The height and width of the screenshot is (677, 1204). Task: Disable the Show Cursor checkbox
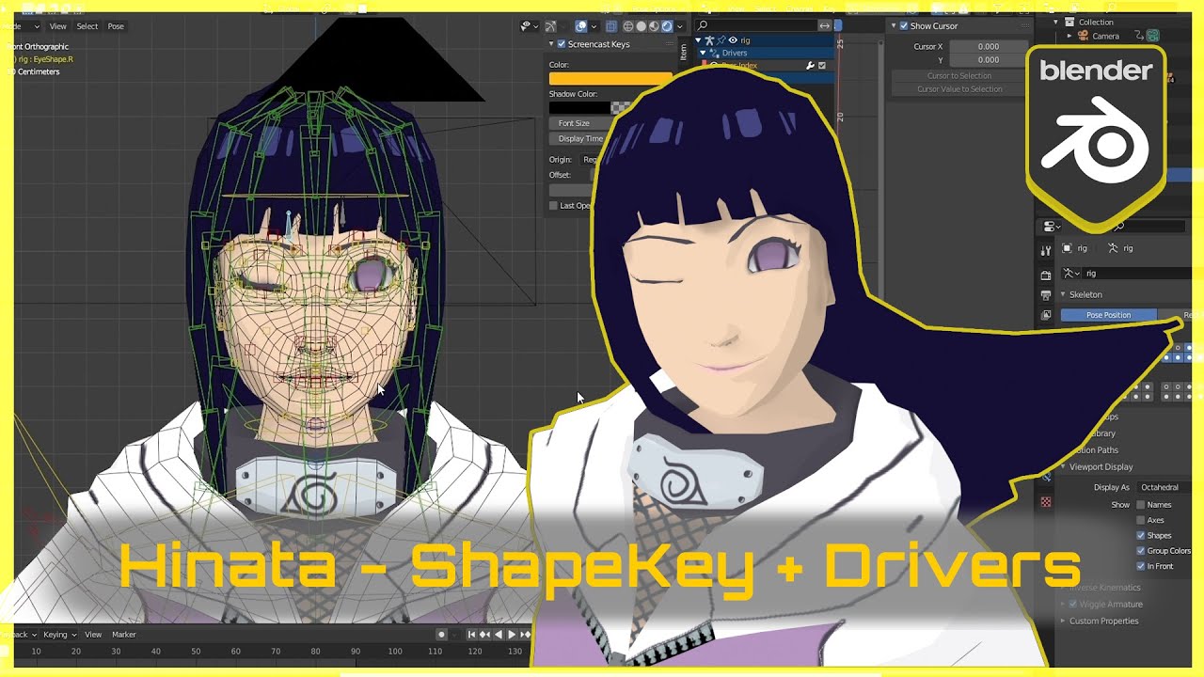[x=904, y=26]
